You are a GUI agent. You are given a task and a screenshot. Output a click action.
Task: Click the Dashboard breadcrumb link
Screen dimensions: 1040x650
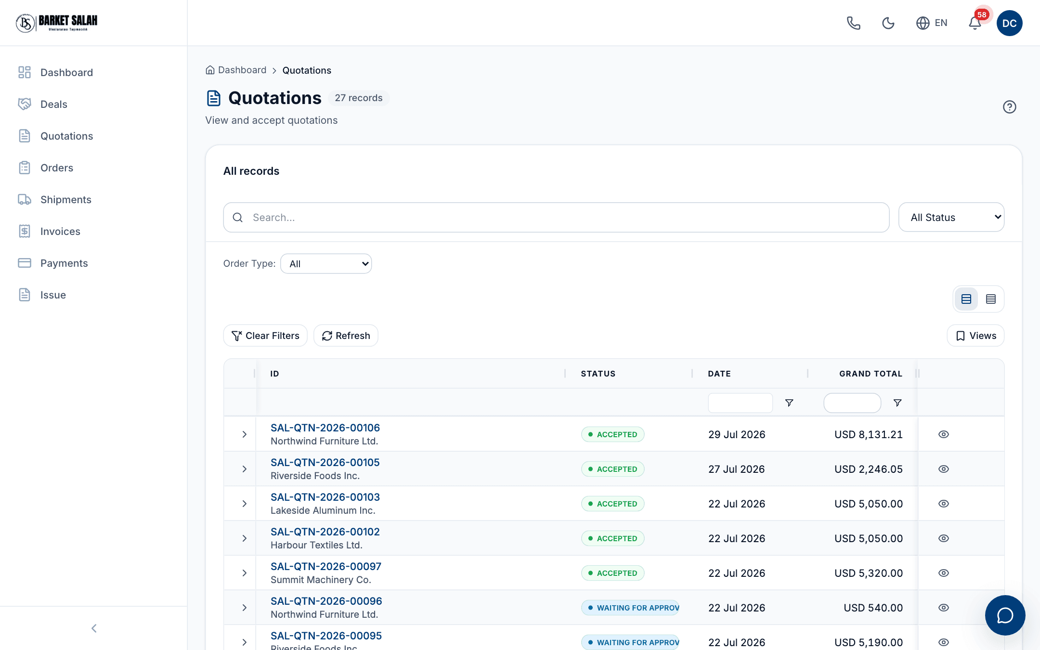coord(242,70)
